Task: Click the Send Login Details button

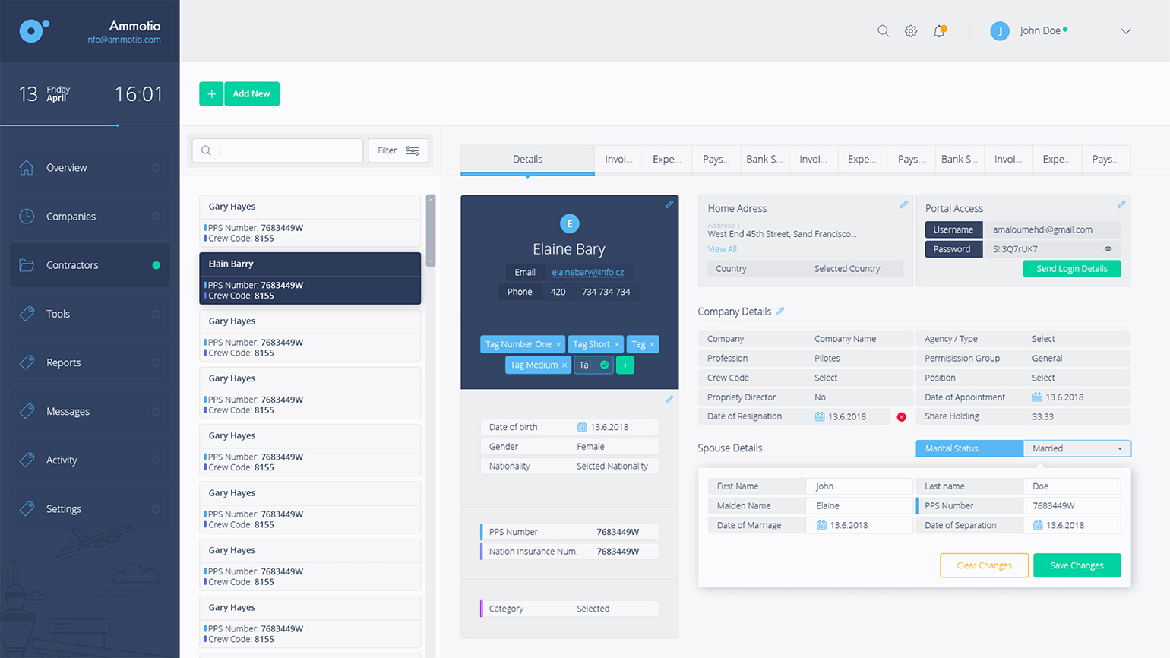Action: click(1071, 269)
